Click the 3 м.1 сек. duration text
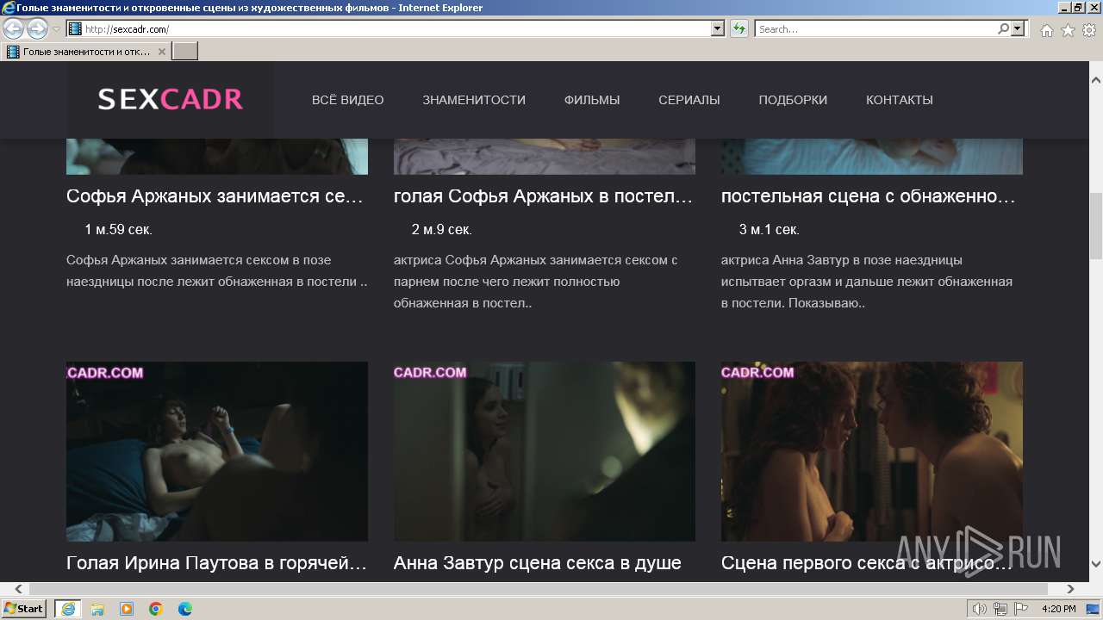Image resolution: width=1103 pixels, height=620 pixels. 769,229
